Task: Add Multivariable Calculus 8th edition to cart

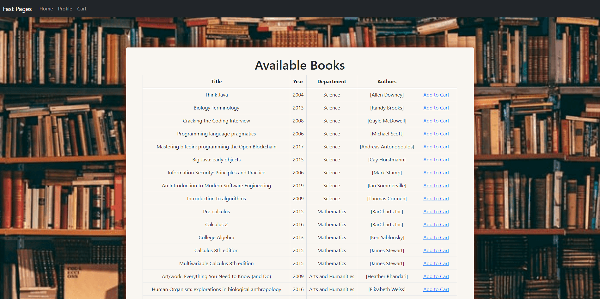Action: (436, 263)
